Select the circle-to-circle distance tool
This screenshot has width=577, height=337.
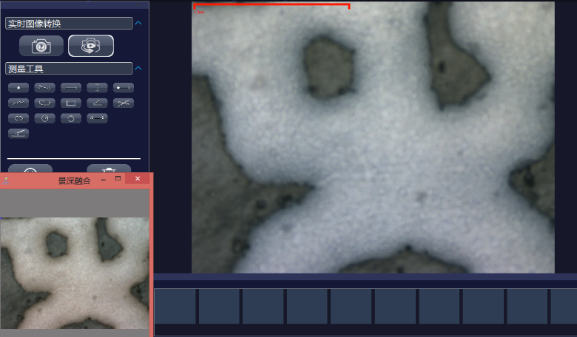pos(97,118)
